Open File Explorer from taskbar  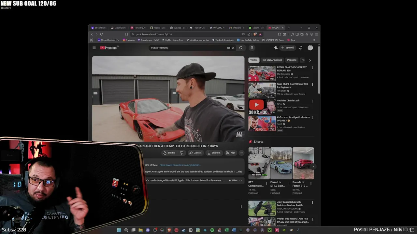140,230
